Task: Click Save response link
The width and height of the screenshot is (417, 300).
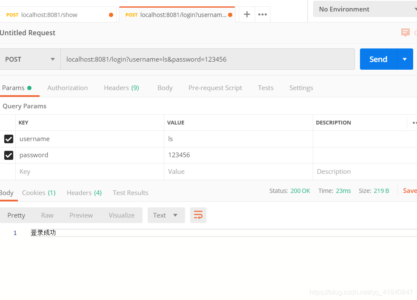Action: pyautogui.click(x=410, y=191)
